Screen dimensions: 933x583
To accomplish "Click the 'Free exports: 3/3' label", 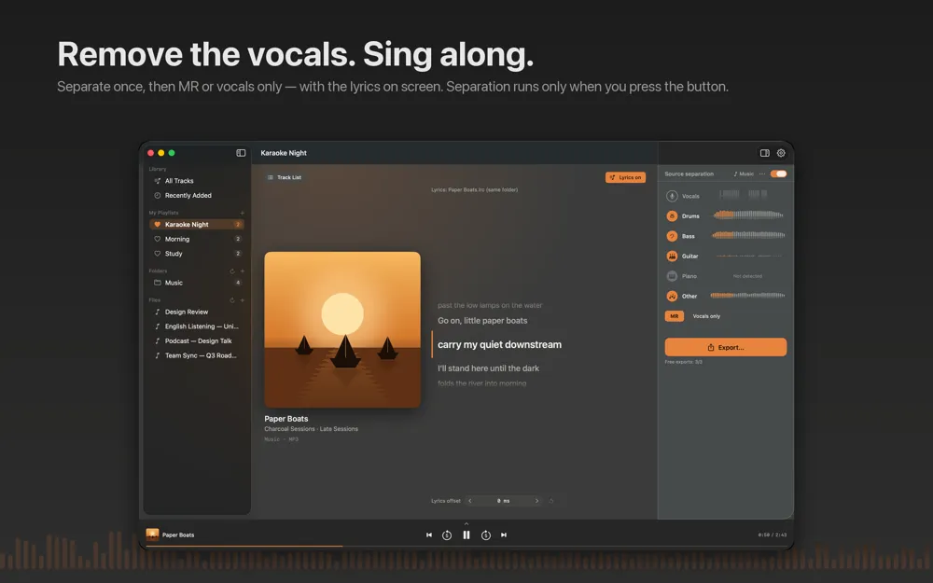I will click(684, 362).
